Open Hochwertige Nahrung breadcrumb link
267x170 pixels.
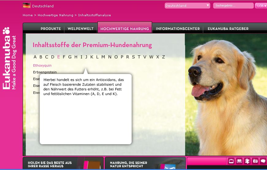55,15
